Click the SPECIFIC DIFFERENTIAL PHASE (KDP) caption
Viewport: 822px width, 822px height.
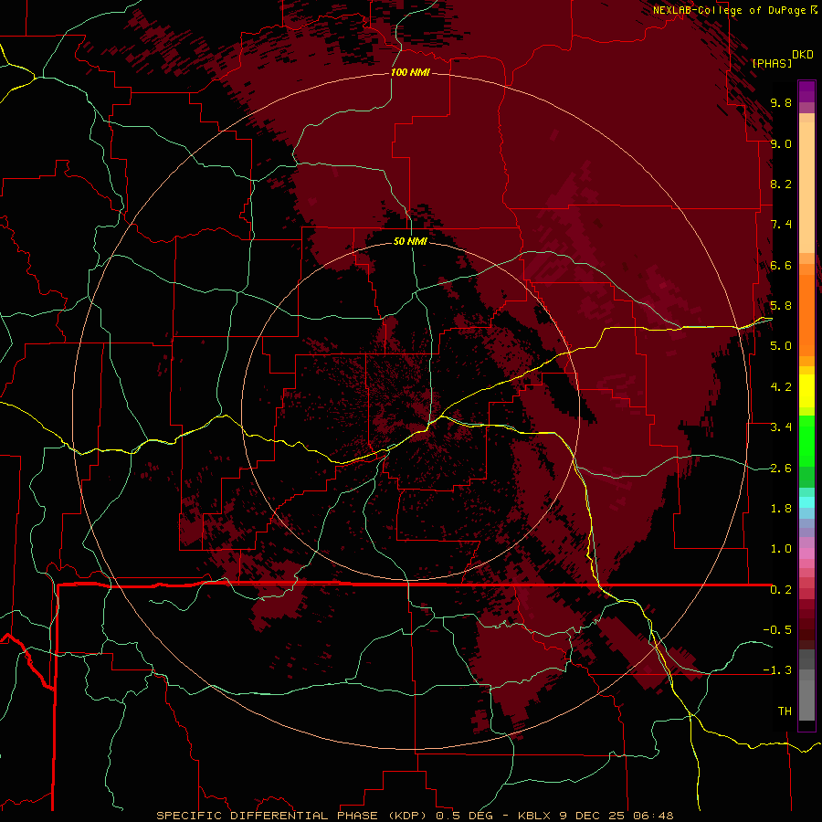(293, 816)
